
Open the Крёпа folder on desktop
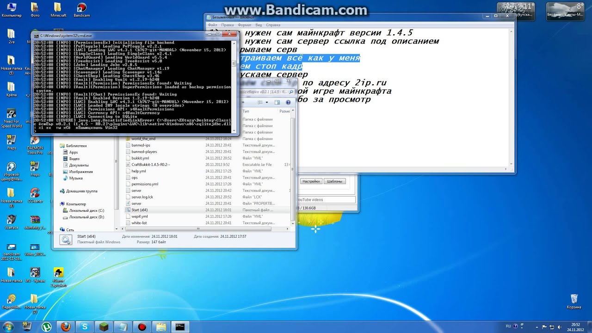click(12, 89)
